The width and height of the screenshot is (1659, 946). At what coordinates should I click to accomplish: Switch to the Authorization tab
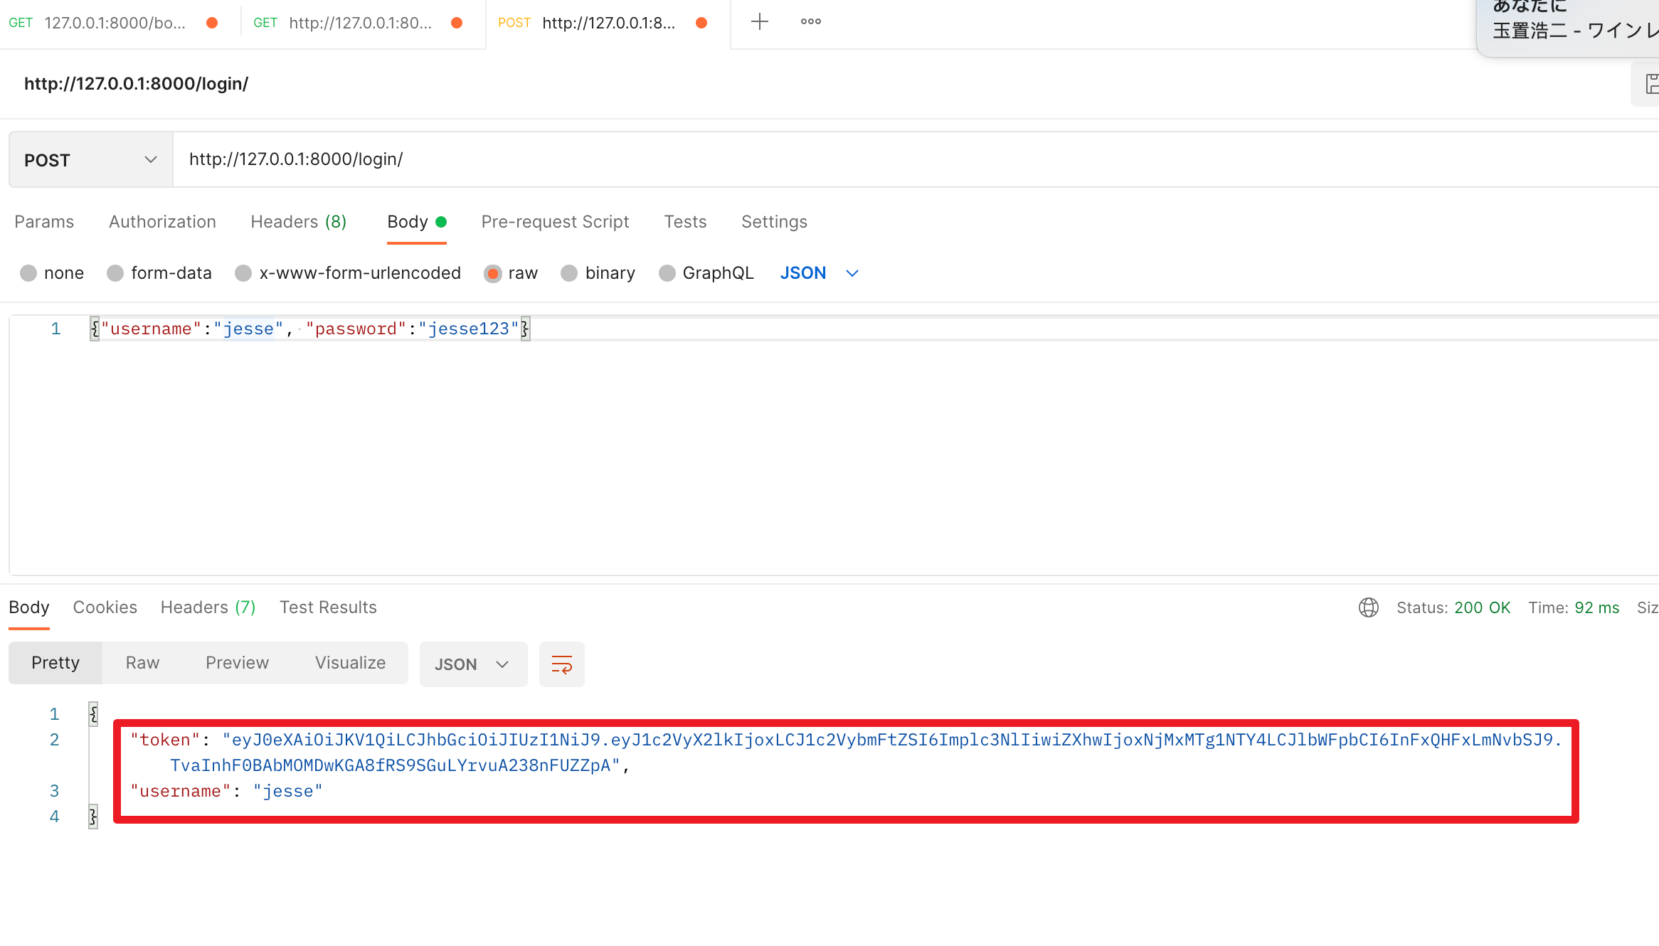[162, 222]
